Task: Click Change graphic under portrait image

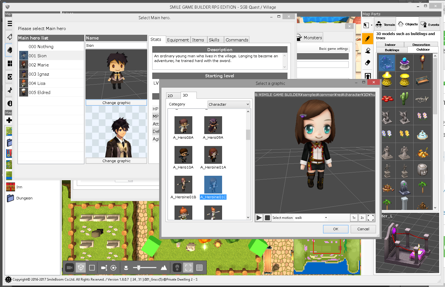Action: click(x=116, y=161)
